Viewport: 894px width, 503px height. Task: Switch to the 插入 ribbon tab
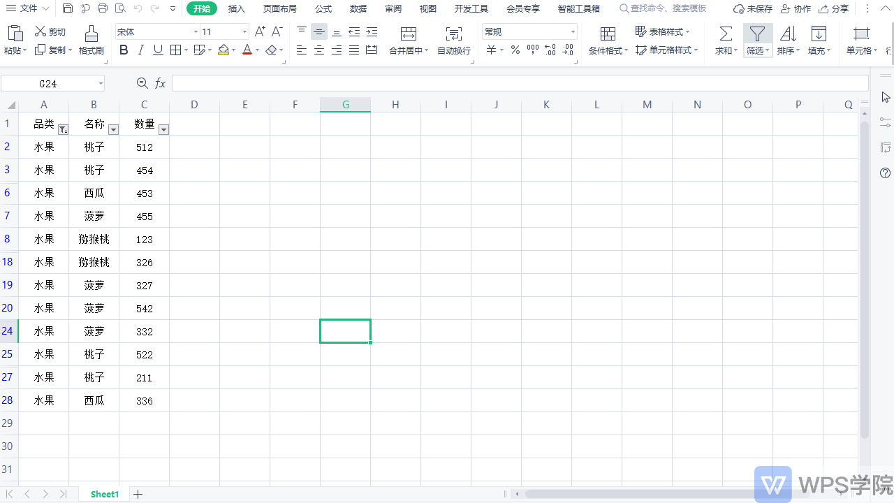point(237,8)
